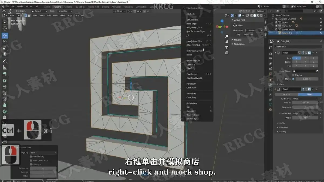Expand the Geometry section in Bevel modifier
This screenshot has width=324, height=182.
point(283,127)
